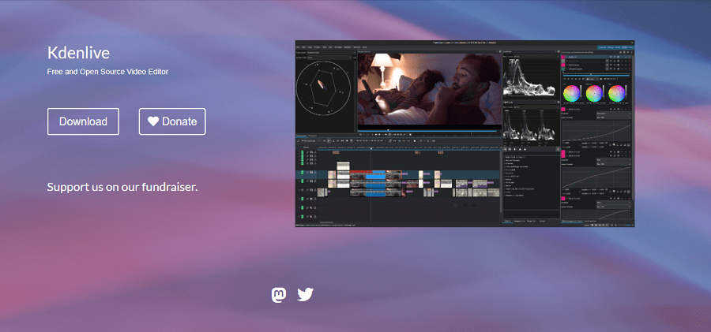The width and height of the screenshot is (711, 332).
Task: Open the Mastodon social link icon
Action: [279, 295]
